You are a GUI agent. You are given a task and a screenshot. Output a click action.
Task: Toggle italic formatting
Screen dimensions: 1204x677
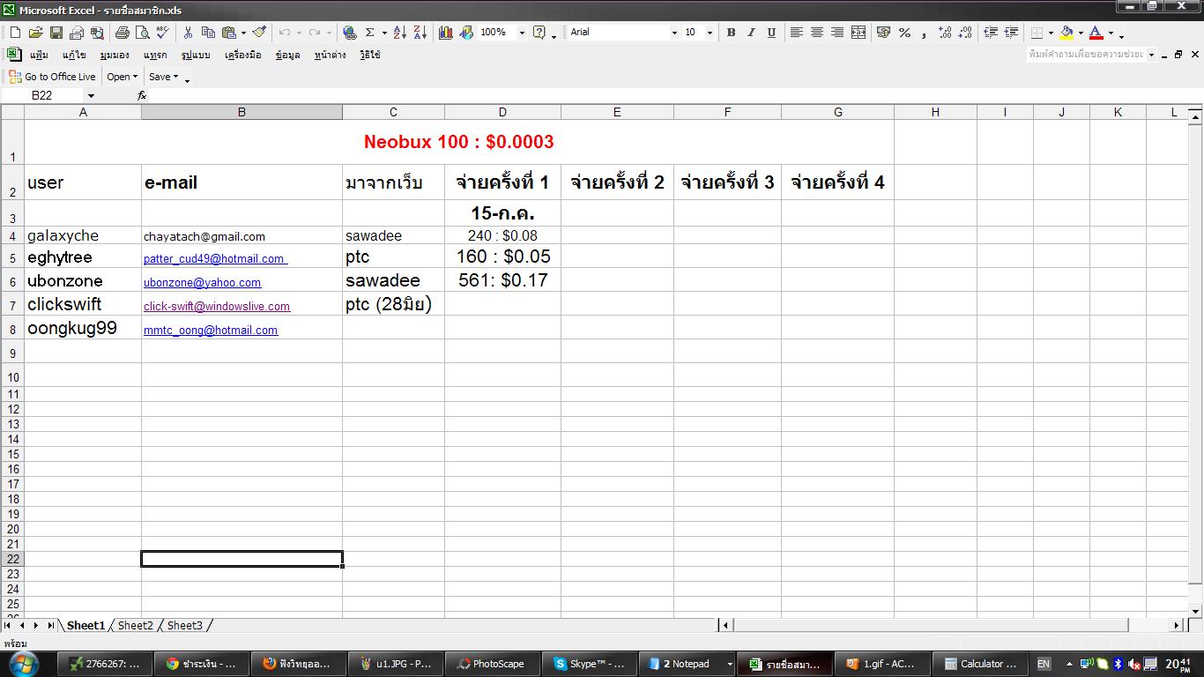[751, 33]
